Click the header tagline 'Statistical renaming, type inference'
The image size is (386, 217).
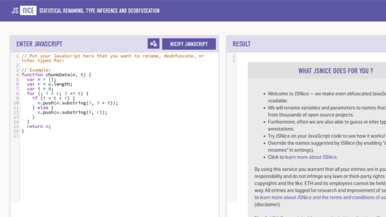pyautogui.click(x=99, y=11)
